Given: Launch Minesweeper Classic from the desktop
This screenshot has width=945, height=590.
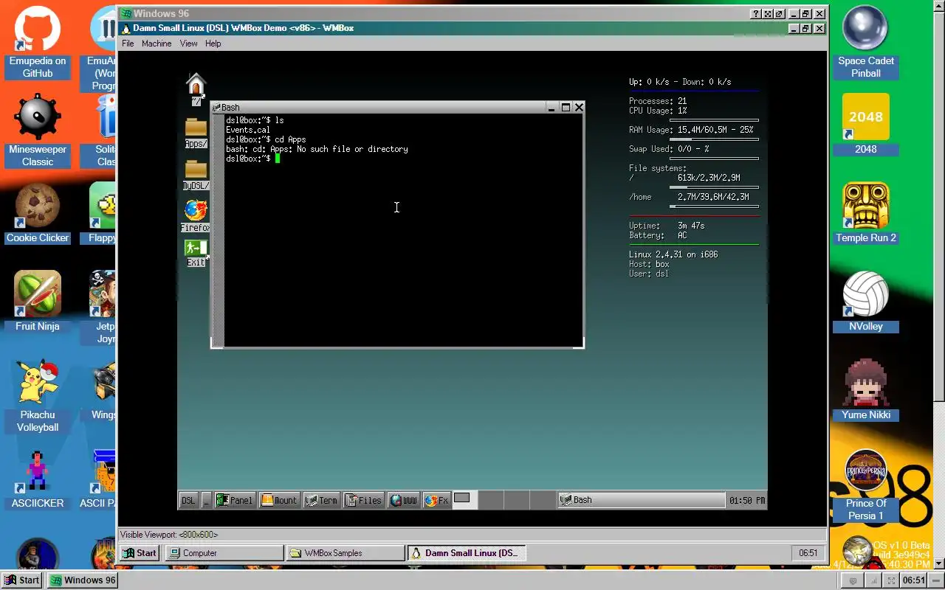Looking at the screenshot, I should (x=38, y=131).
